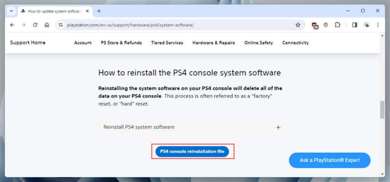The image size is (390, 182).
Task: View site information icon in address bar
Action: click(x=61, y=25)
